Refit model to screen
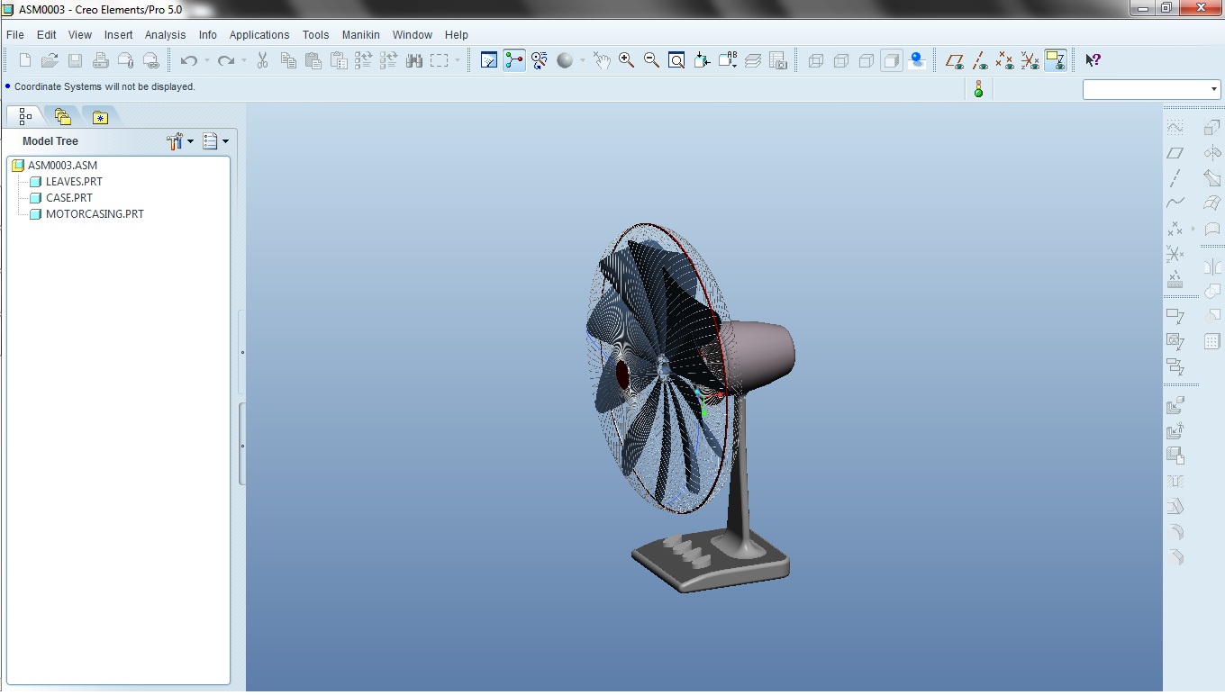Image resolution: width=1225 pixels, height=695 pixels. (x=676, y=60)
